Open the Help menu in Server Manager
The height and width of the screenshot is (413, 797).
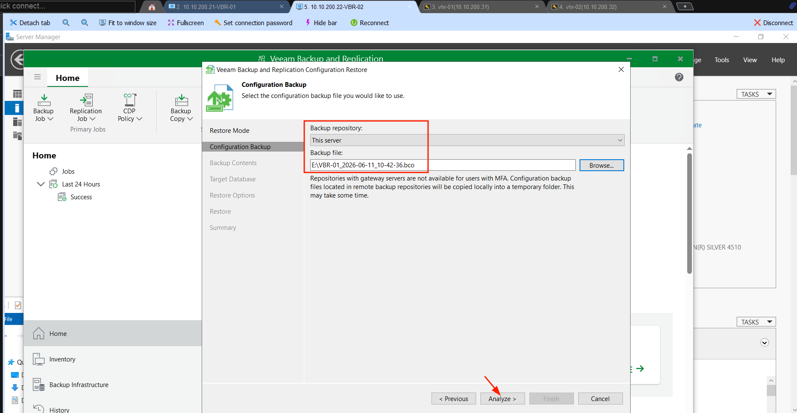pos(778,60)
